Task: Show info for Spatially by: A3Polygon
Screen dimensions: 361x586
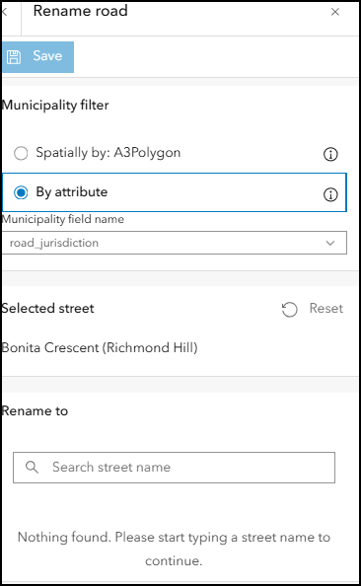Action: pos(330,154)
